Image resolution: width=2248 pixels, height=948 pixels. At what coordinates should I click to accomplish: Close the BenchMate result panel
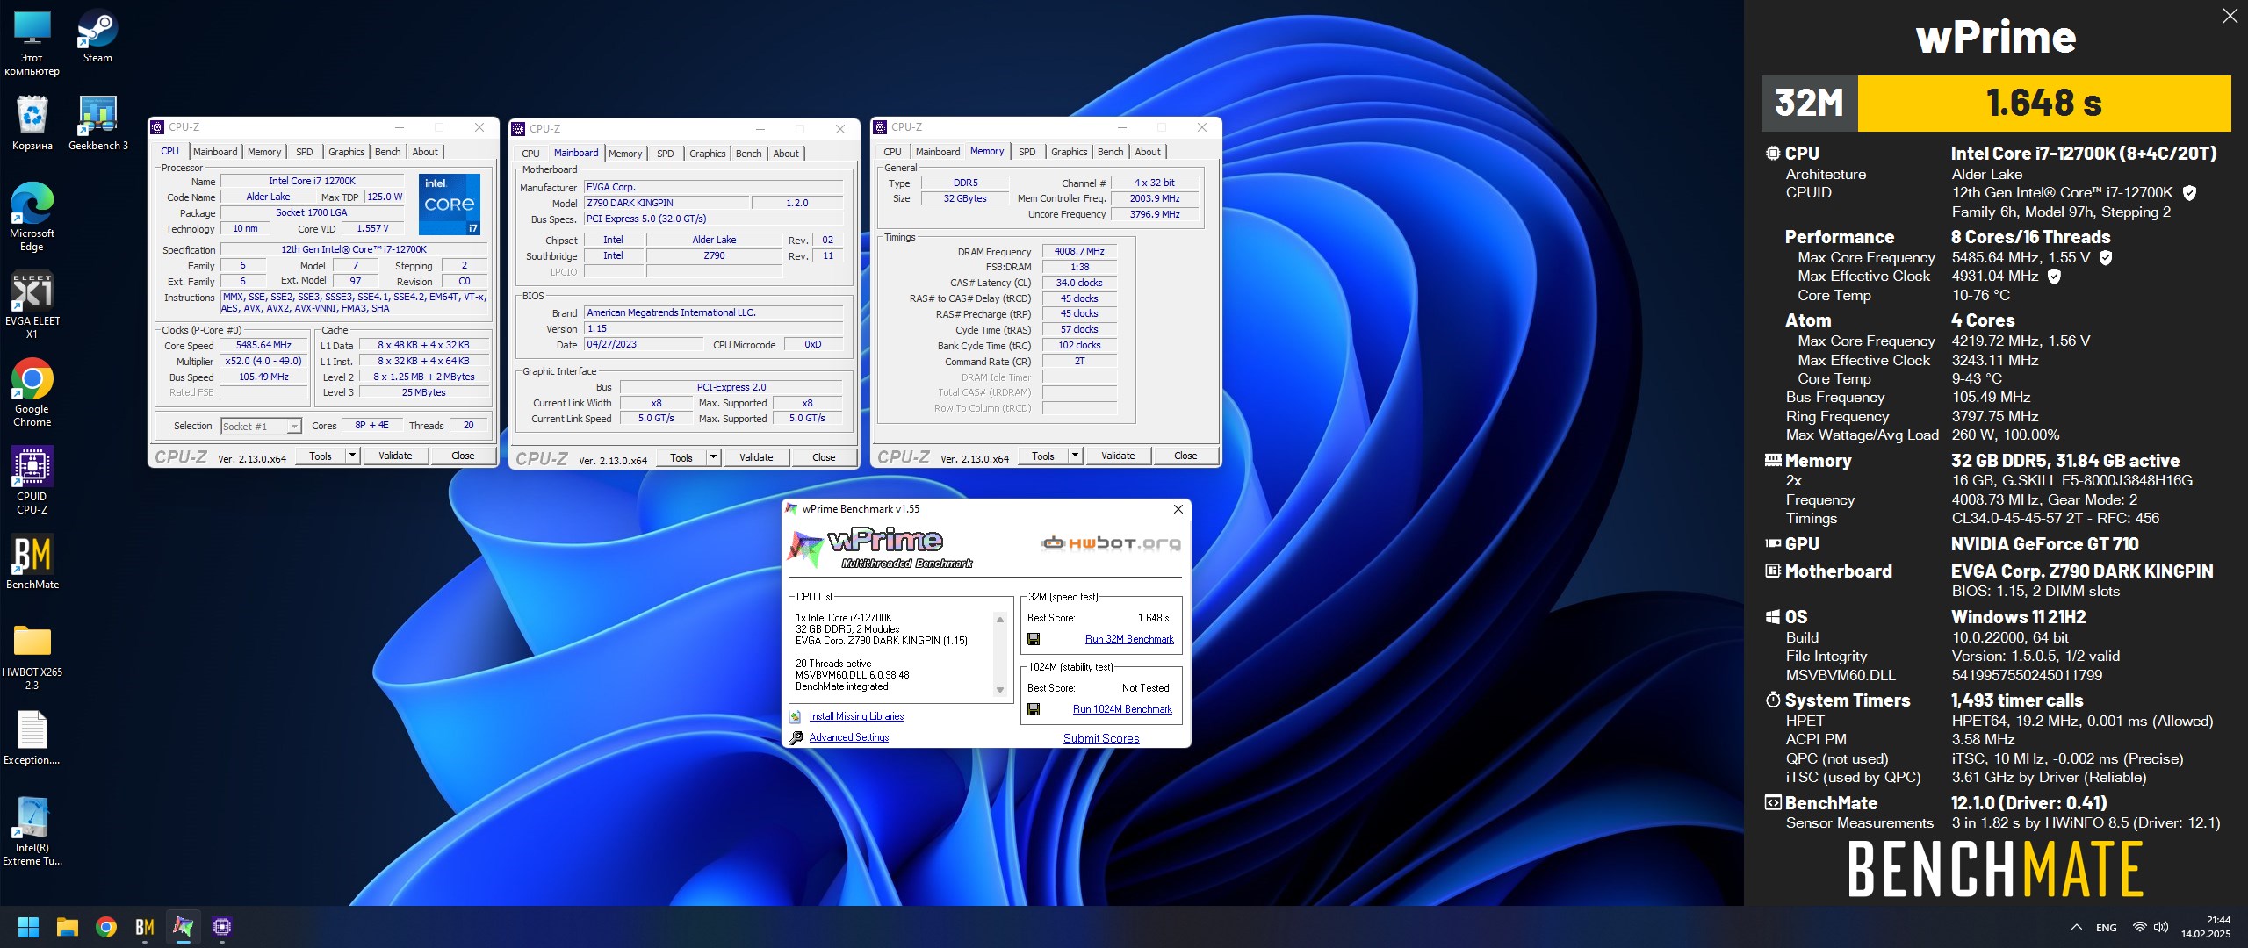click(2230, 16)
